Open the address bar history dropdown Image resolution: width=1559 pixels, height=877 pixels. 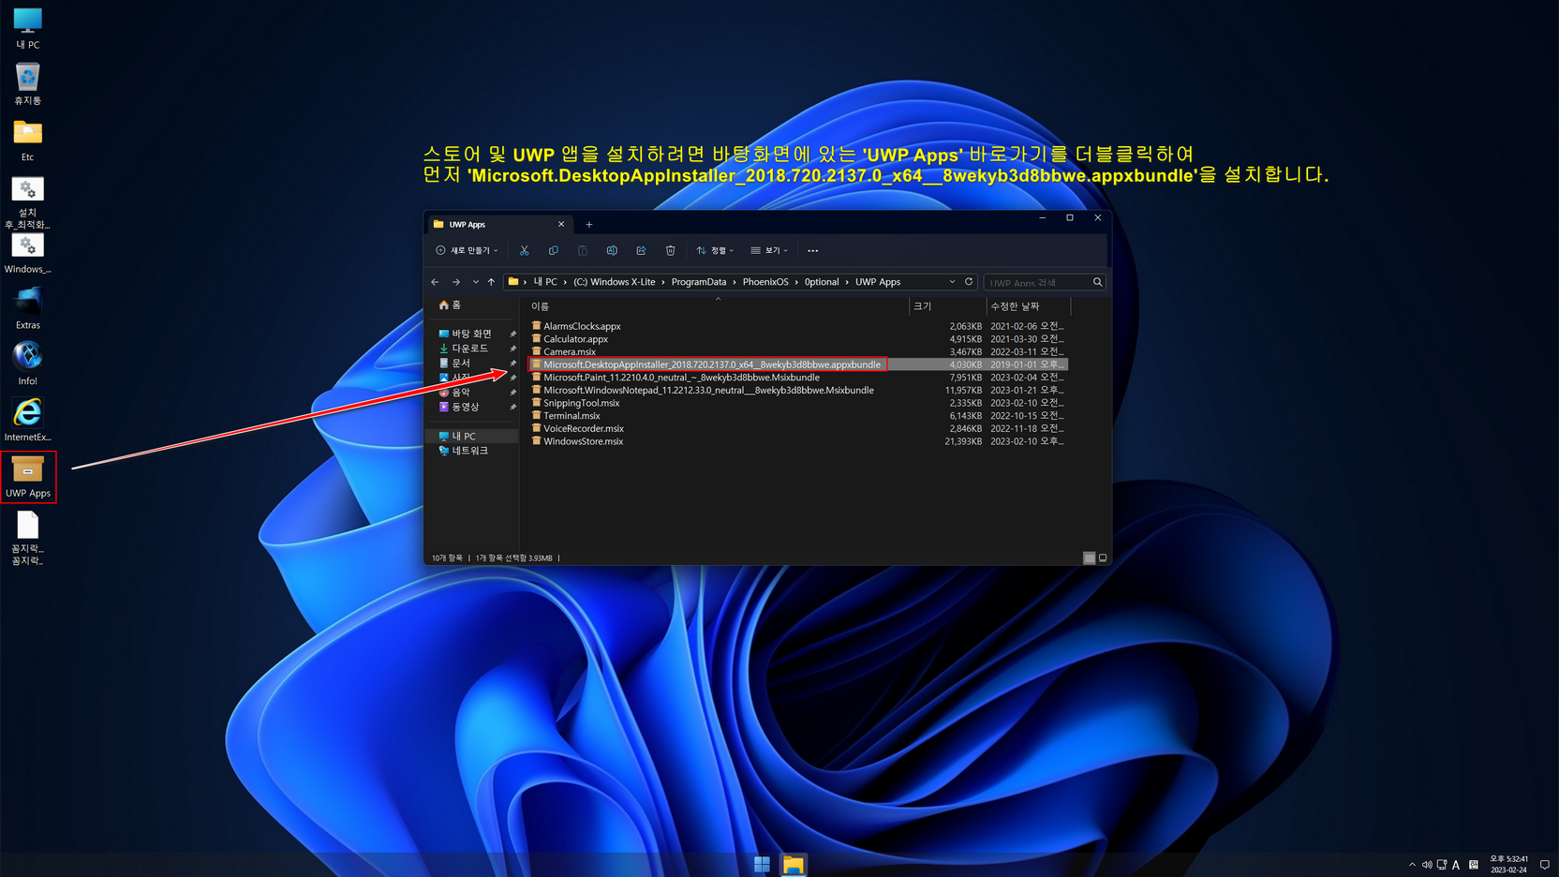click(952, 282)
